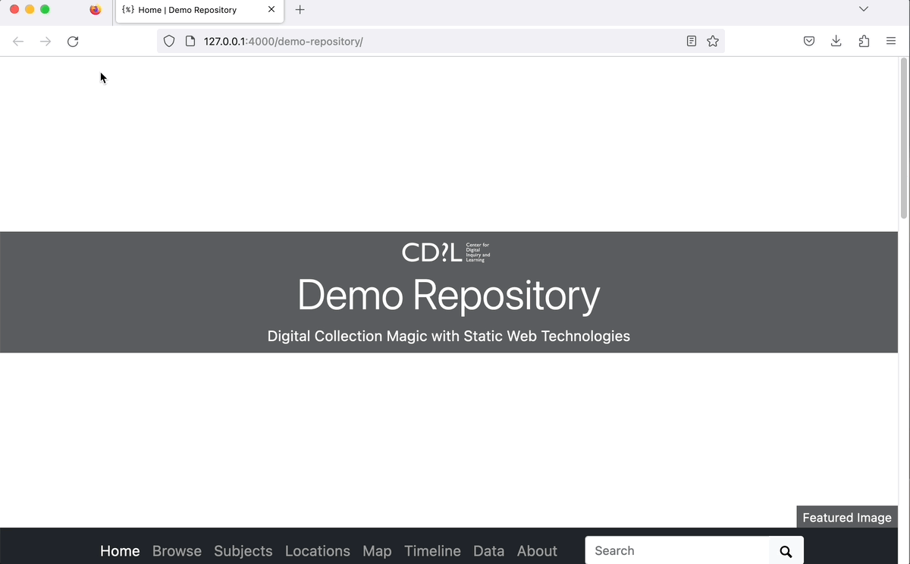Open the Firefox downloads panel
The height and width of the screenshot is (564, 910).
pyautogui.click(x=836, y=41)
